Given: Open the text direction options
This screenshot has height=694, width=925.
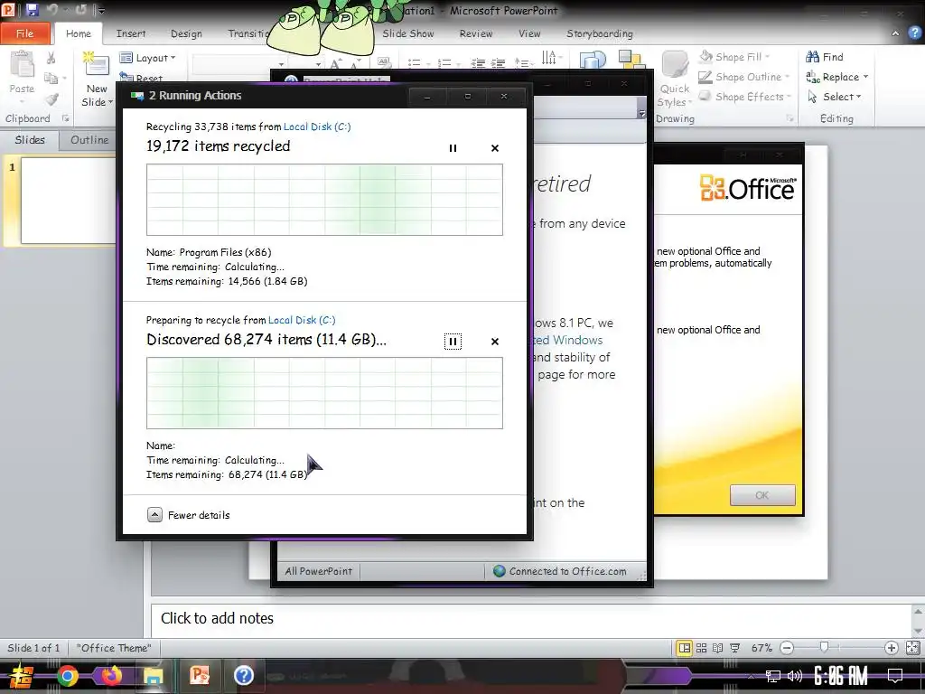Looking at the screenshot, I should pyautogui.click(x=549, y=58).
